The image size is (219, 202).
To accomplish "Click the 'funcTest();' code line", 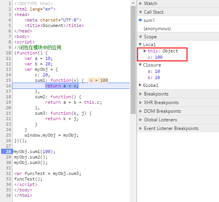I will point(28,179).
